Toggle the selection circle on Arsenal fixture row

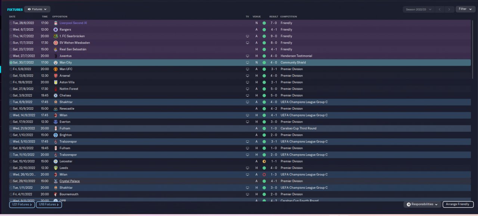[11, 76]
